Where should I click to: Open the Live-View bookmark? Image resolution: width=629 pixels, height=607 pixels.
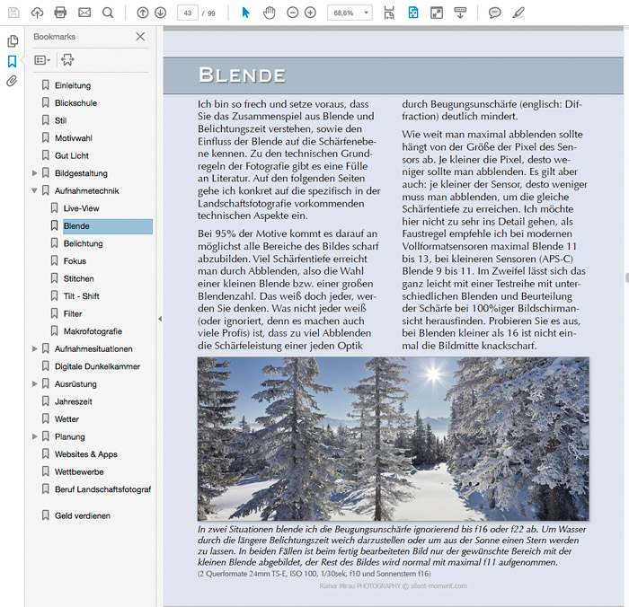[x=82, y=208]
